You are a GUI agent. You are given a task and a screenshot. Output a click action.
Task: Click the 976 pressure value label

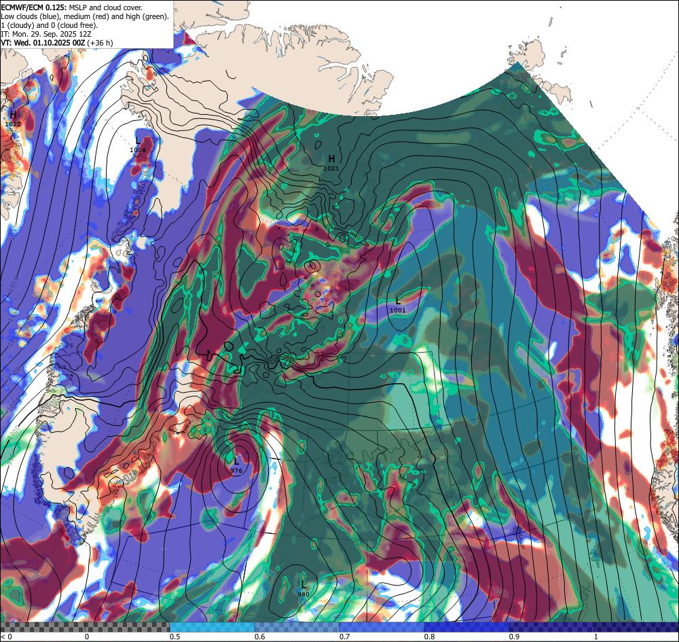click(x=236, y=470)
